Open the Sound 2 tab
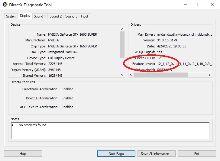 [56, 16]
